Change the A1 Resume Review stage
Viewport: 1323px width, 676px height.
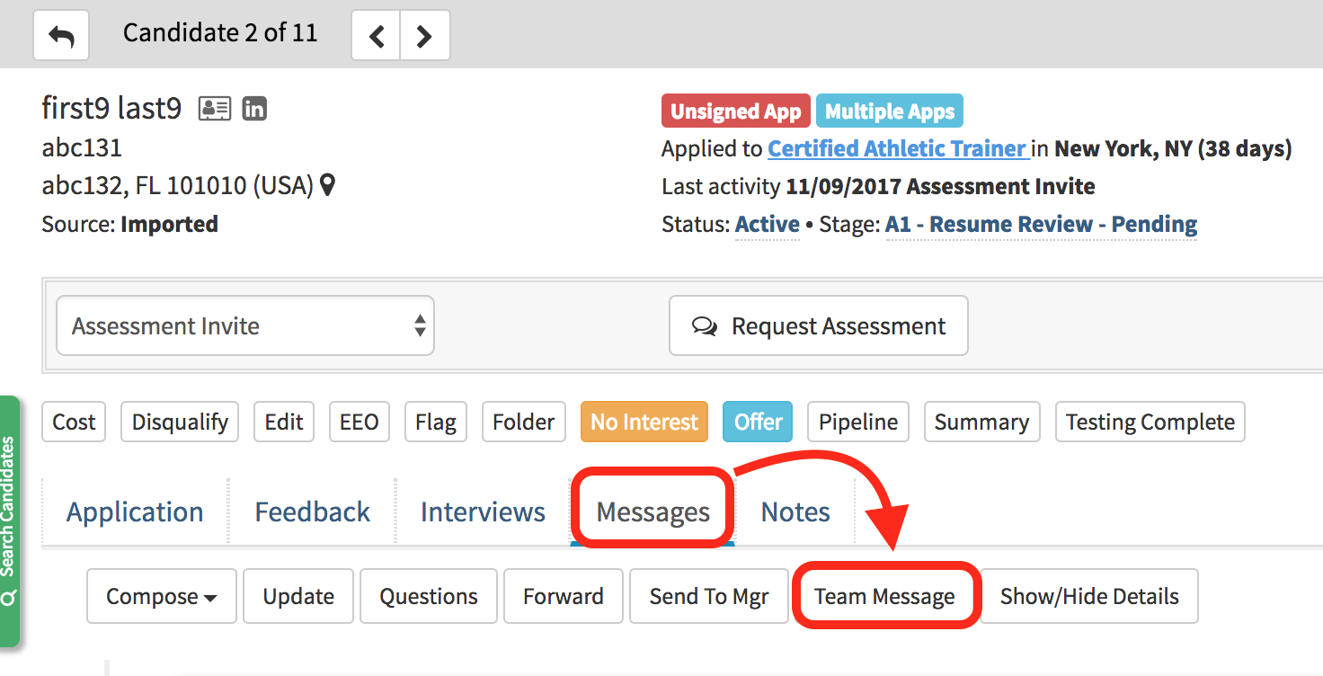[x=1041, y=225]
